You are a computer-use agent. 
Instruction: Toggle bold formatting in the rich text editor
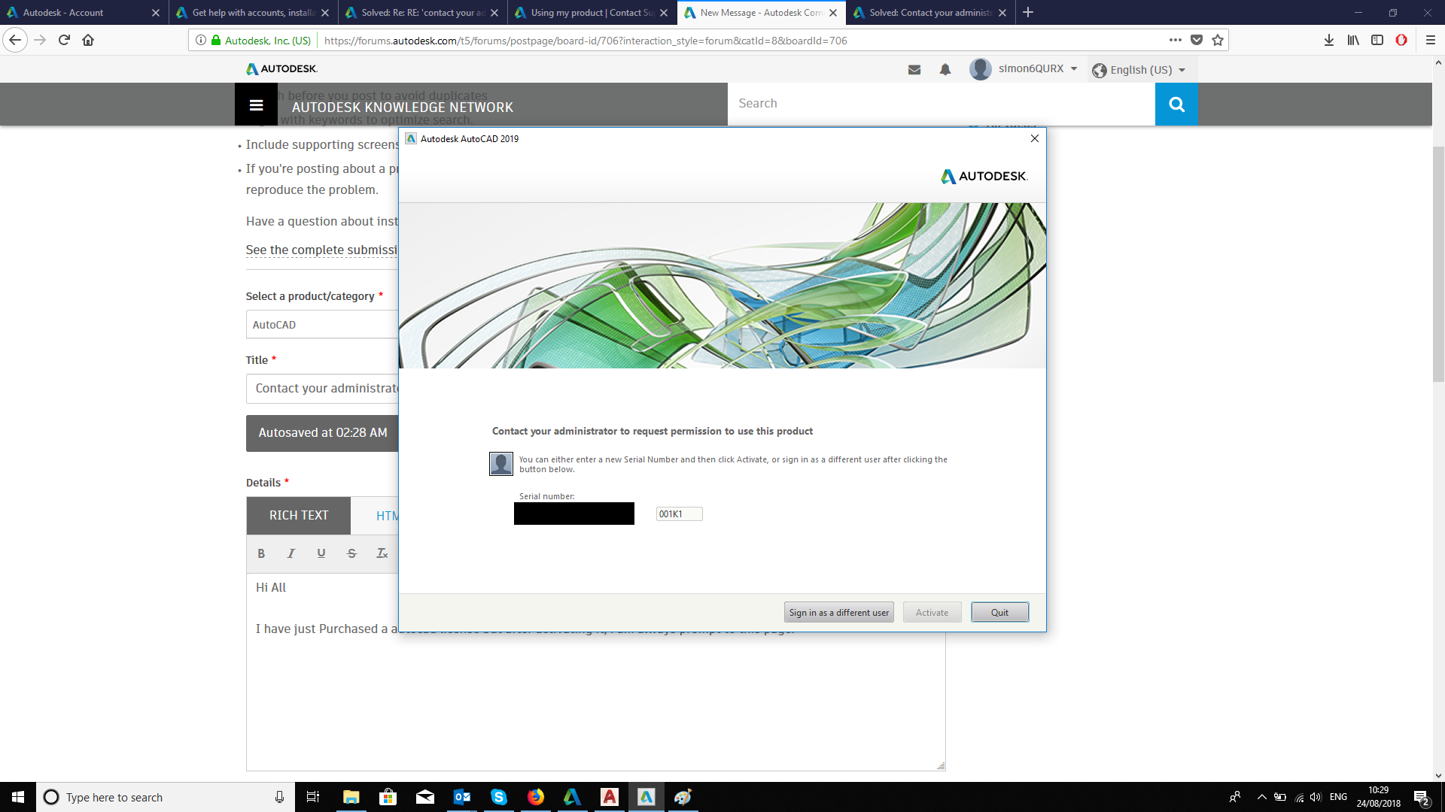[x=261, y=553]
